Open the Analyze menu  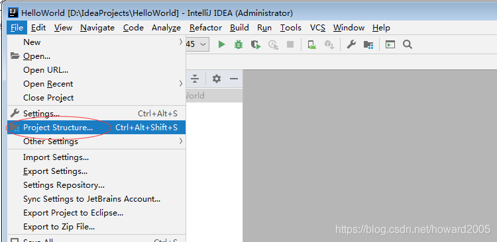pos(166,28)
